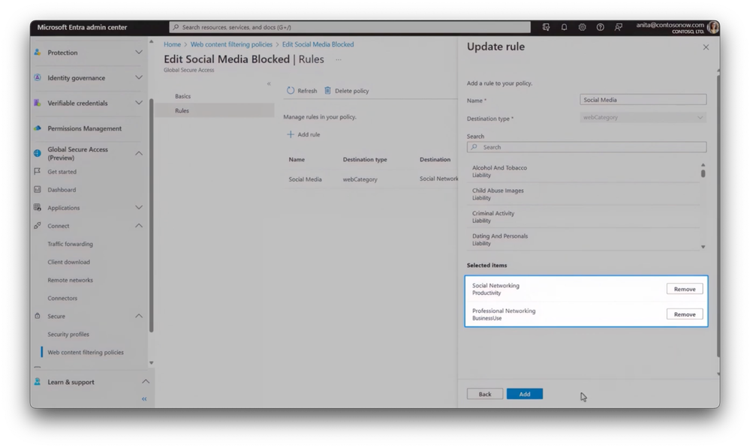Viewport: 750px width, 448px height.
Task: Click the Add button
Action: 525,394
